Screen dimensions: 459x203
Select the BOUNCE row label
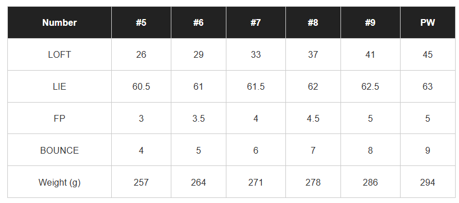pyautogui.click(x=60, y=150)
